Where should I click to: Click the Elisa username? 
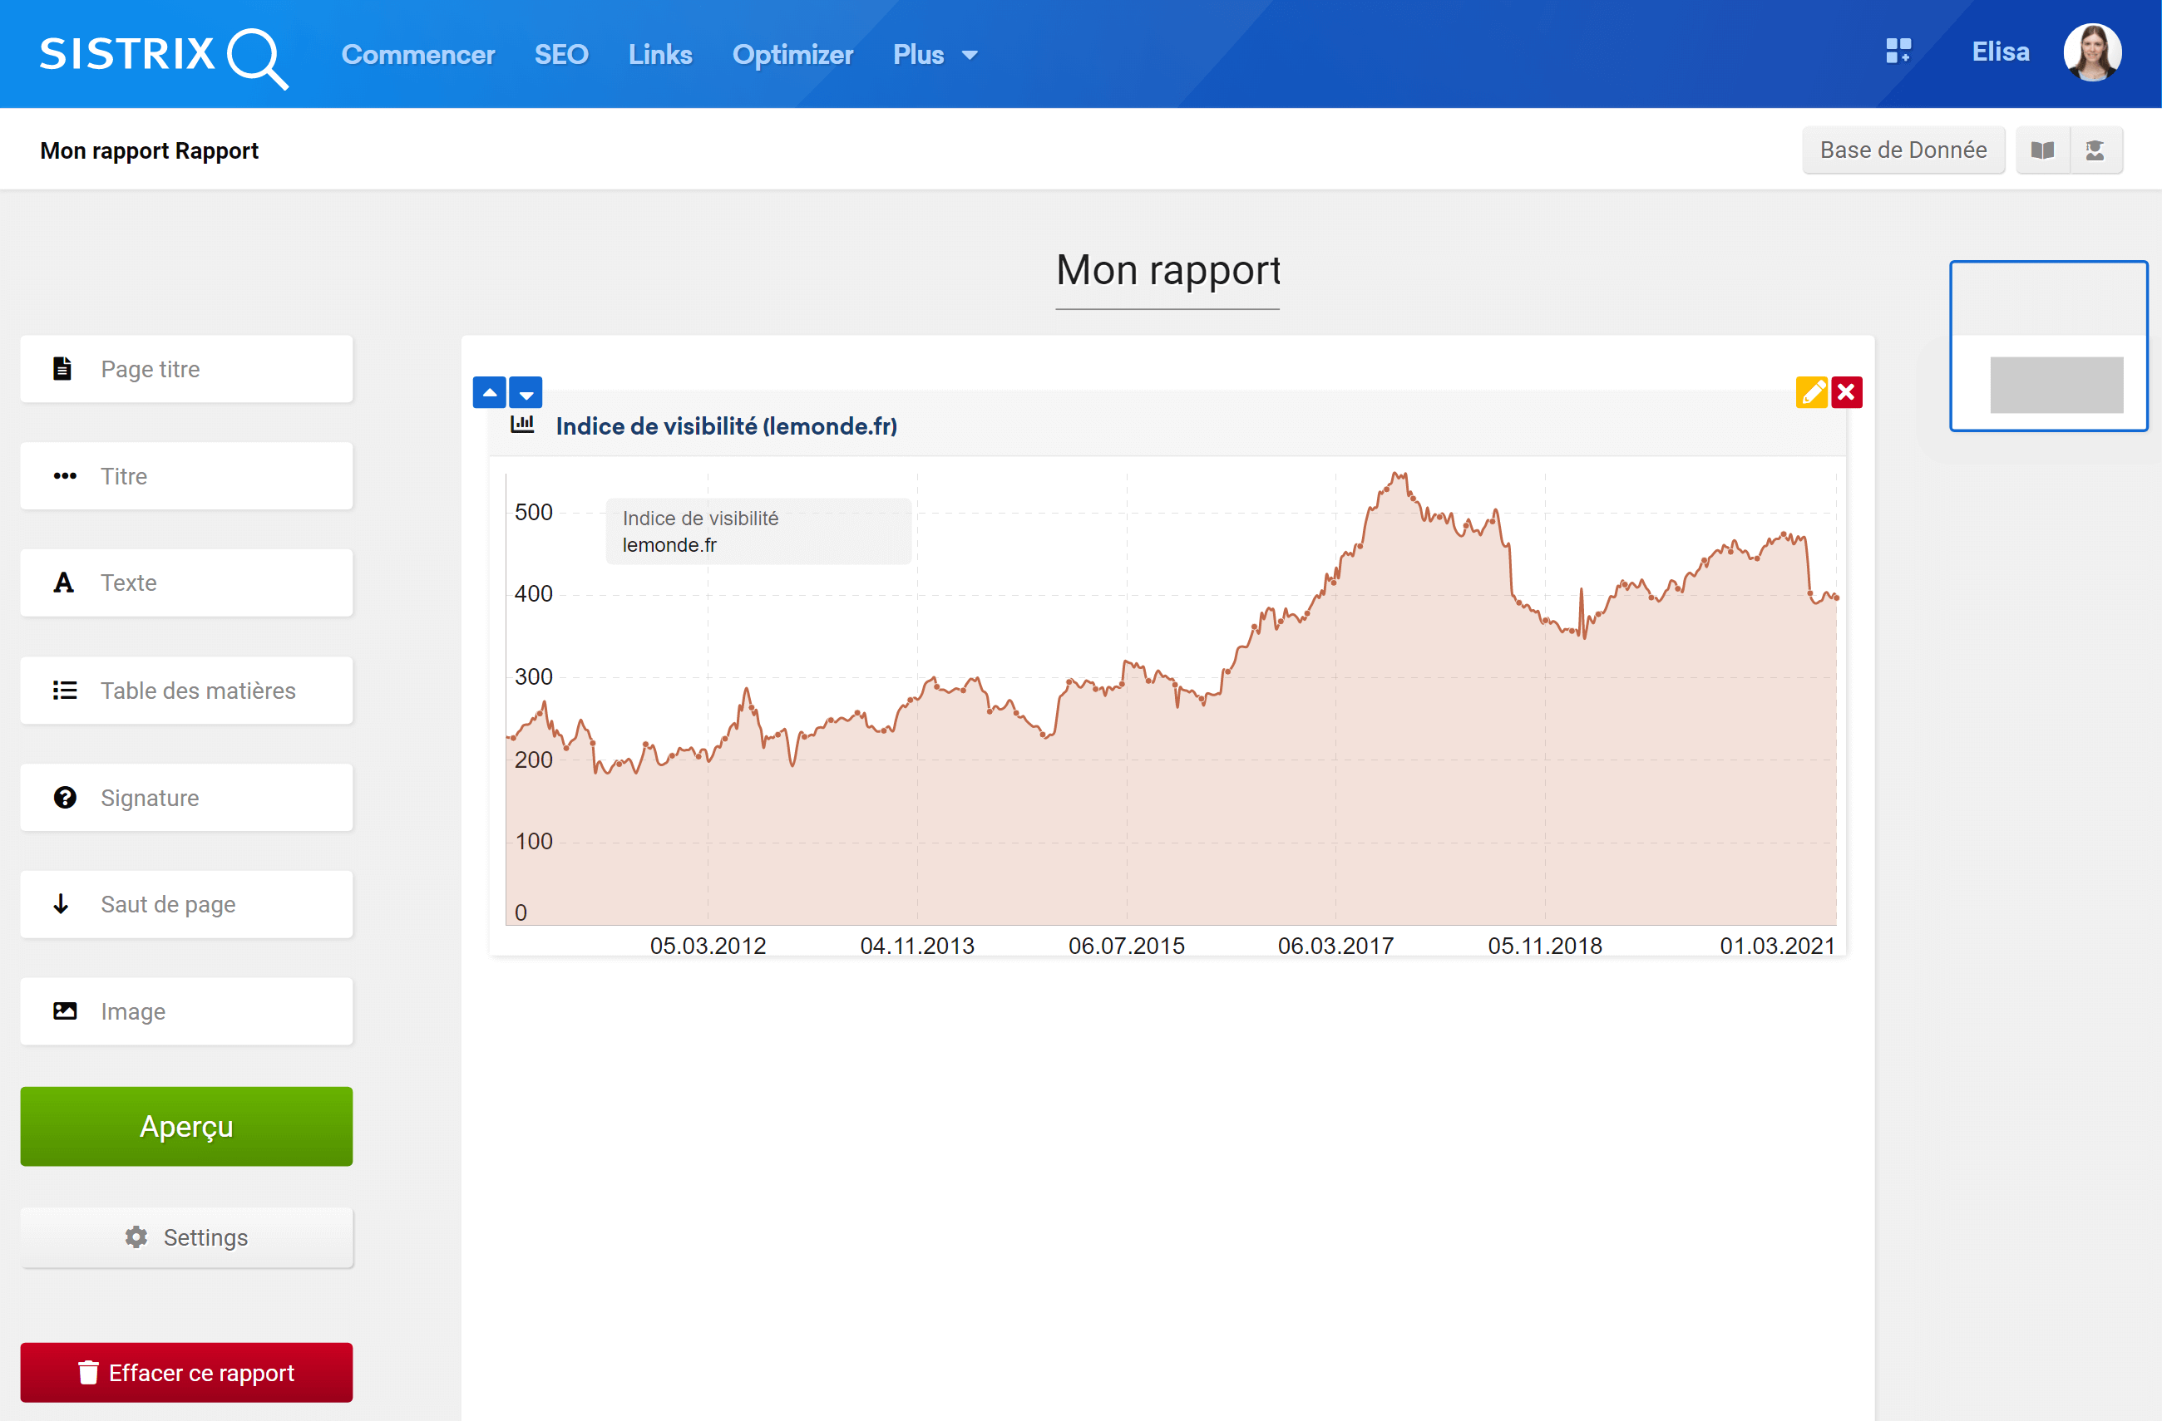click(2001, 52)
